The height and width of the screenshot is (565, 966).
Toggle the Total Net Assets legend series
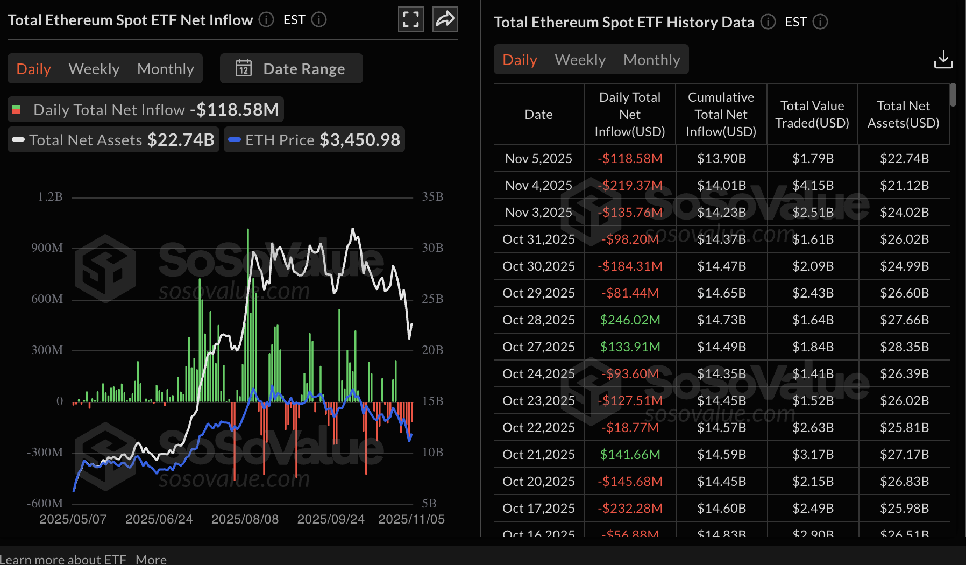click(x=112, y=139)
